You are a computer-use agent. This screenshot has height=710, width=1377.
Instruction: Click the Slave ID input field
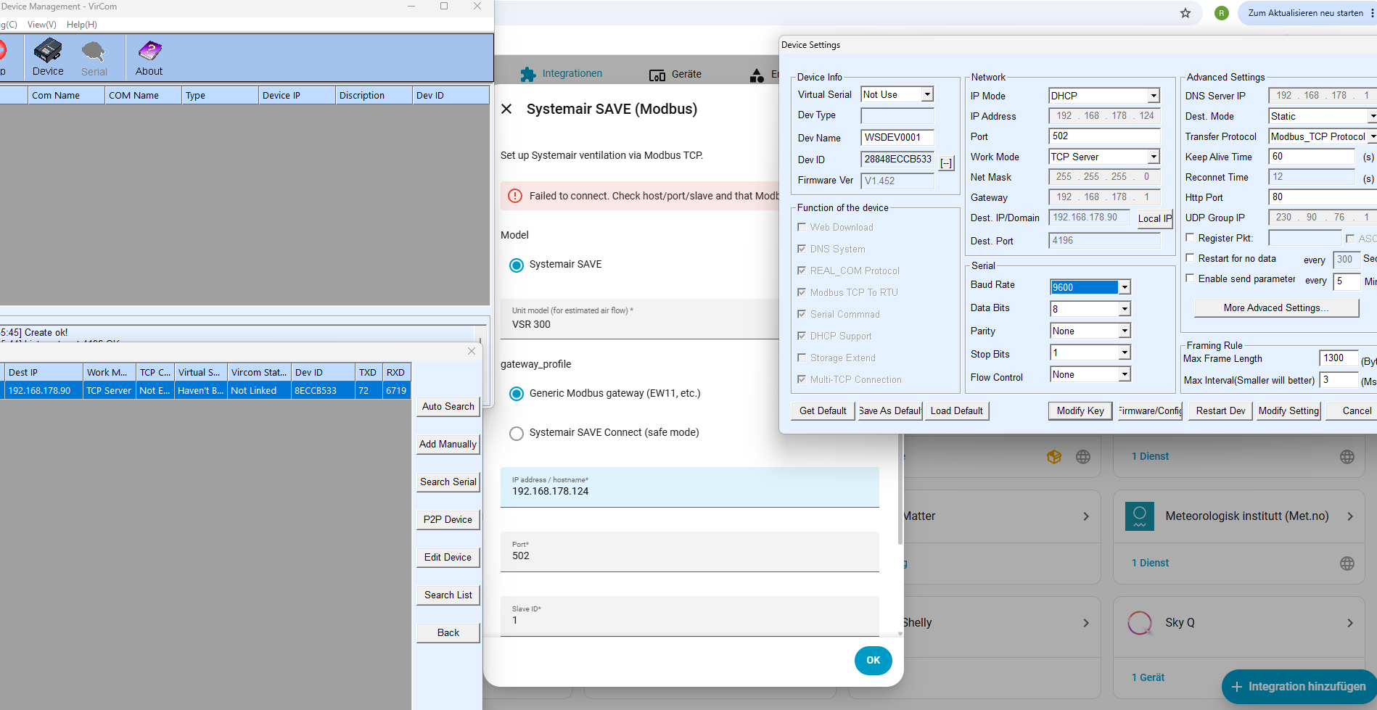[x=690, y=616]
